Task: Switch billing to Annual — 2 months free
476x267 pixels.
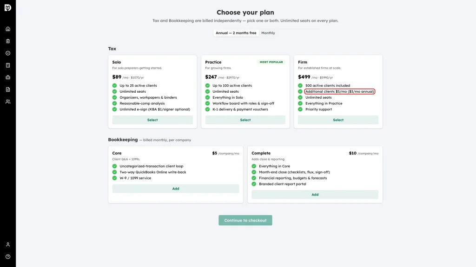Action: (236, 33)
